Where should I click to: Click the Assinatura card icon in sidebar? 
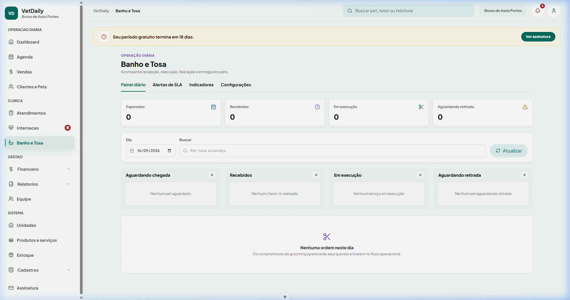click(11, 288)
